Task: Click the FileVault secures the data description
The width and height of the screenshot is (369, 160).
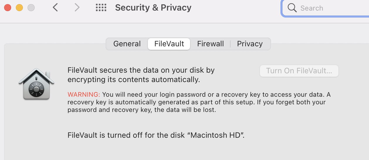Action: (x=141, y=75)
